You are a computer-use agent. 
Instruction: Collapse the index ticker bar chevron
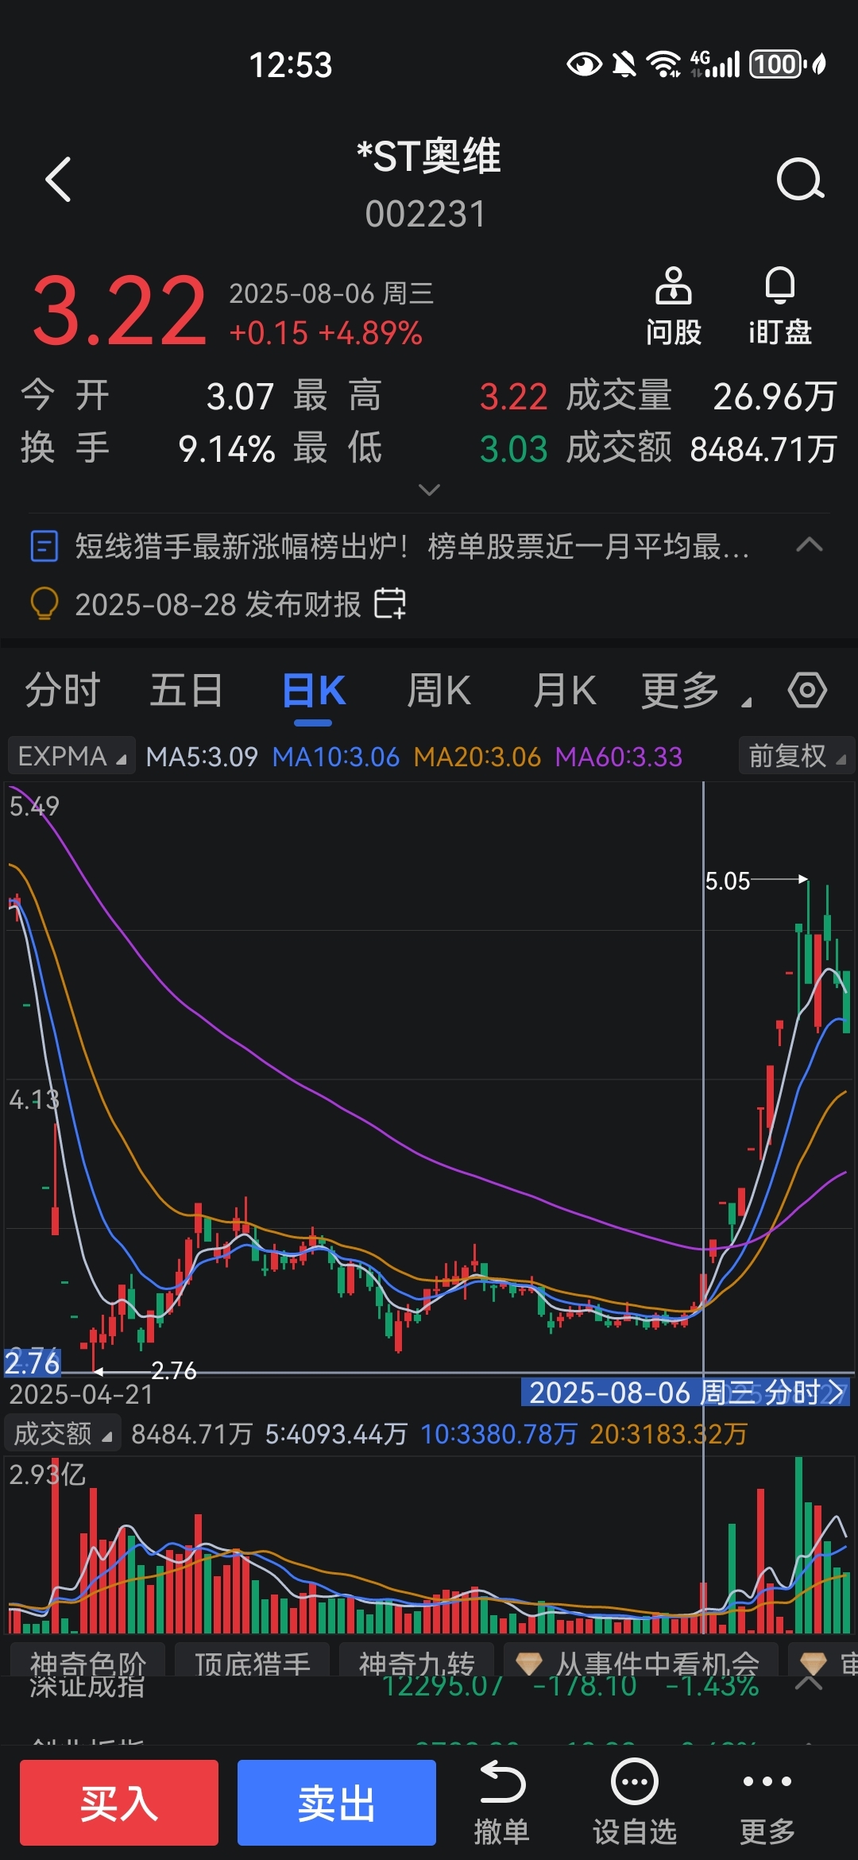pyautogui.click(x=809, y=1683)
